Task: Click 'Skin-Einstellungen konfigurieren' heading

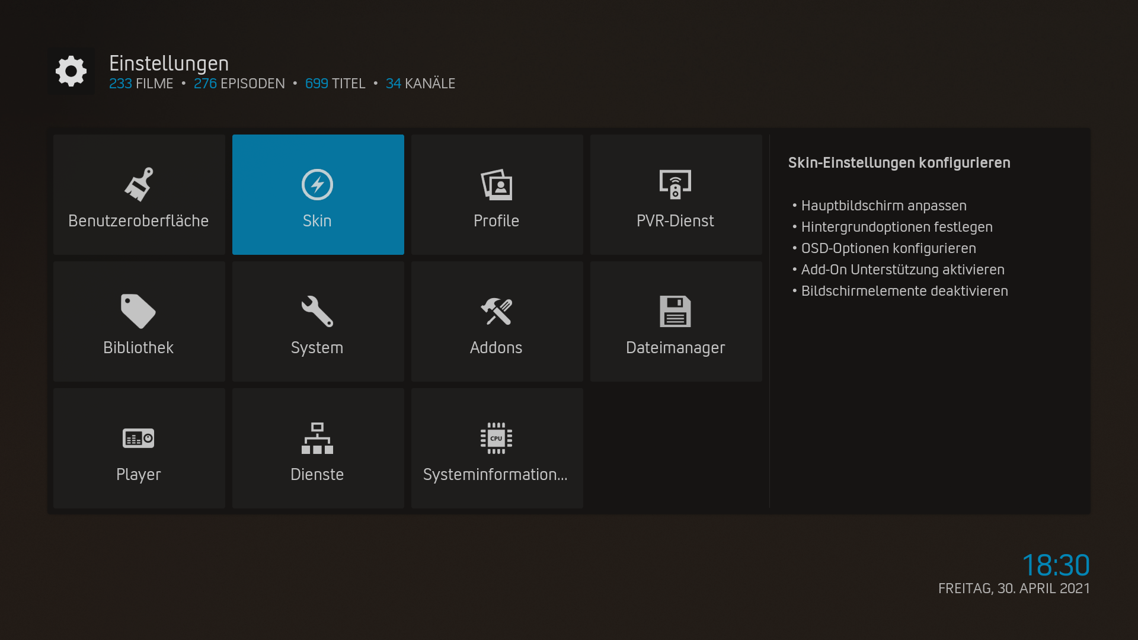Action: 899,163
